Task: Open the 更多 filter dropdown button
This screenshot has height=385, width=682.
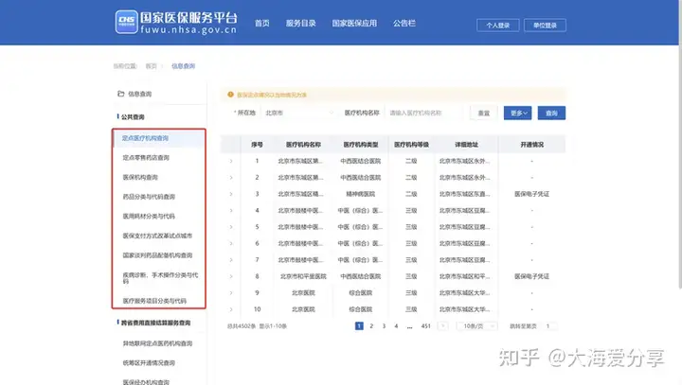Action: 517,113
